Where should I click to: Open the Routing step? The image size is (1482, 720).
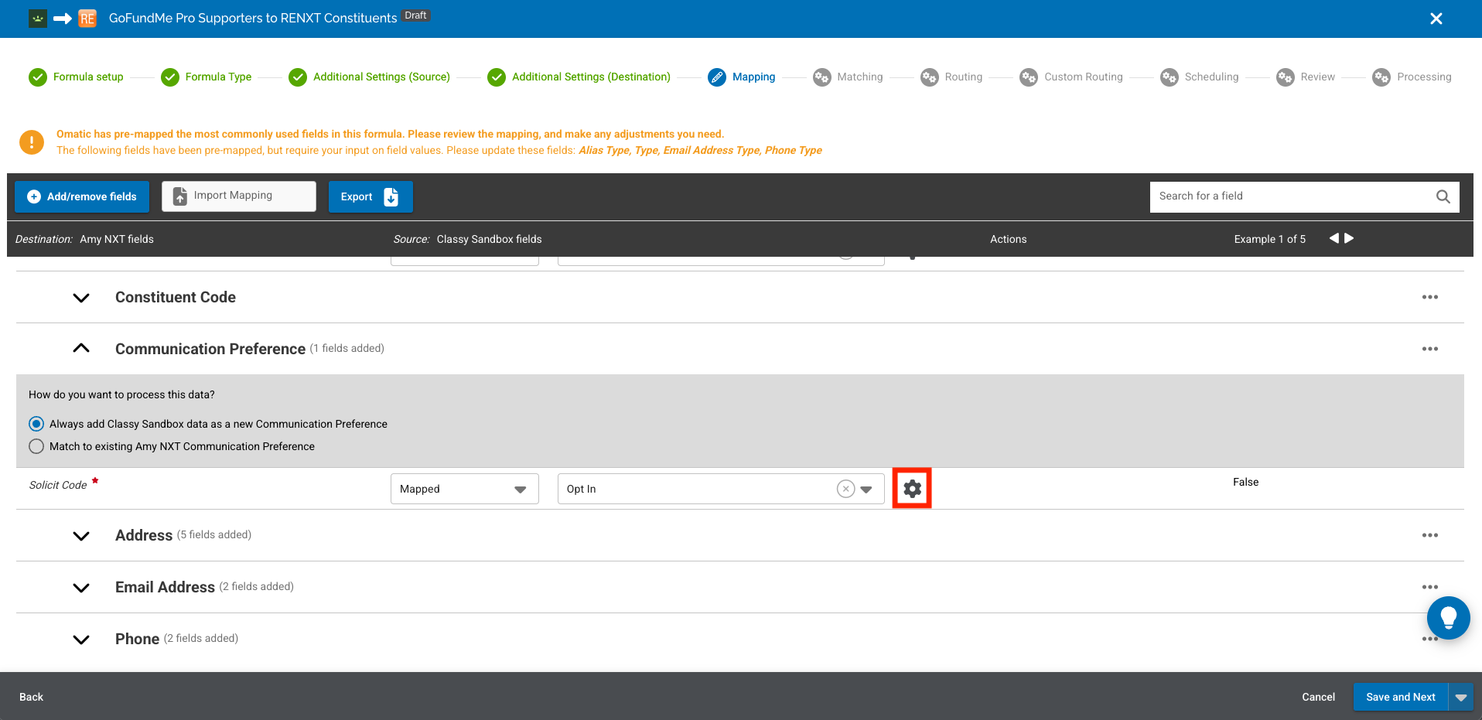(x=951, y=77)
